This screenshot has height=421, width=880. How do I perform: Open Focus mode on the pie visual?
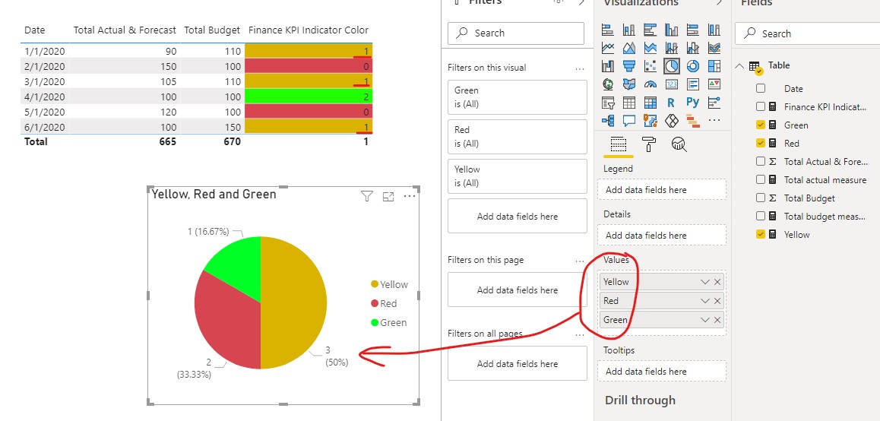click(x=388, y=197)
